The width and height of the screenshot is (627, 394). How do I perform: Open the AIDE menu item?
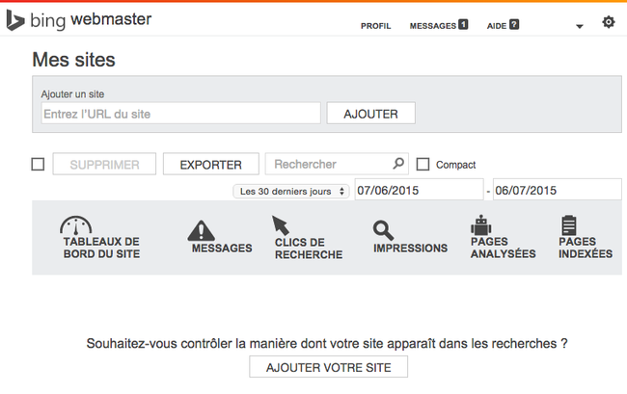pyautogui.click(x=497, y=26)
